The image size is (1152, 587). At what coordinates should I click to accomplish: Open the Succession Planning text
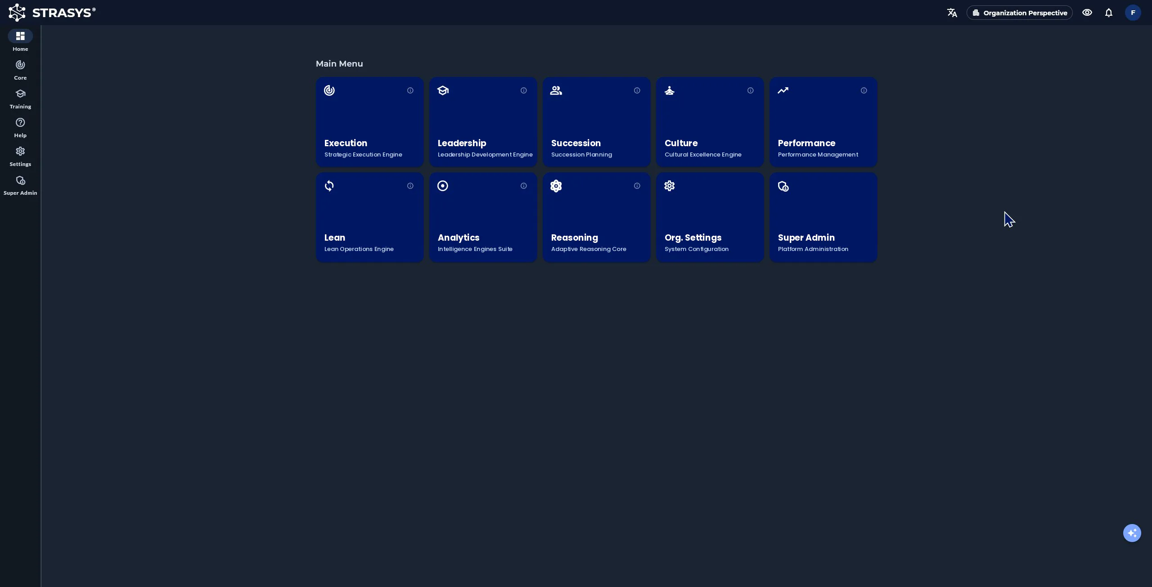[x=581, y=154]
